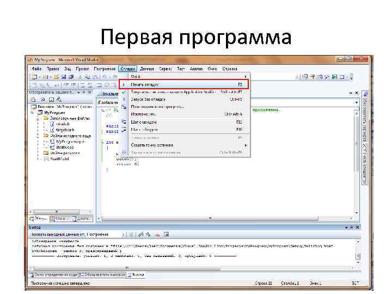Close the Вывод output panel
Viewport: 392px width, 294px height.
click(x=358, y=227)
